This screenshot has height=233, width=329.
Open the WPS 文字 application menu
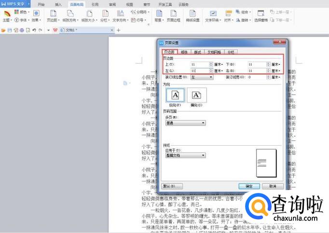15,4
